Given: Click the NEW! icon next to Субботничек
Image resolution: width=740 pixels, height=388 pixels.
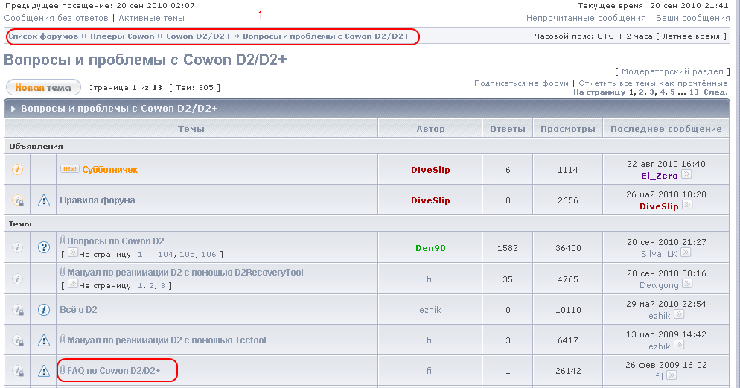Looking at the screenshot, I should pos(69,168).
